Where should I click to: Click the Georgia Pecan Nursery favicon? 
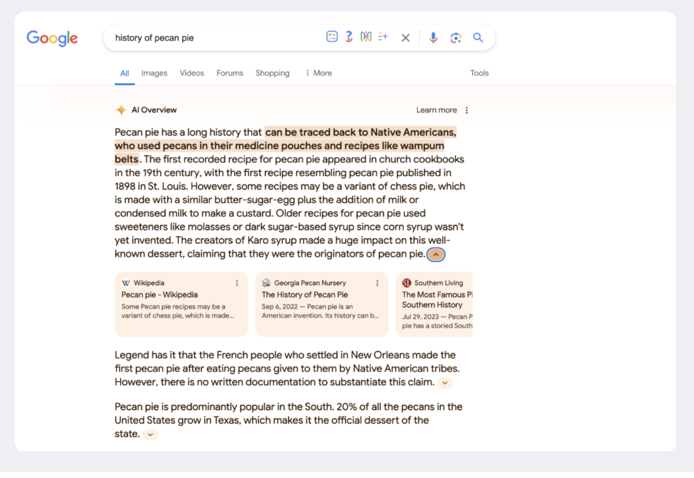coord(266,283)
